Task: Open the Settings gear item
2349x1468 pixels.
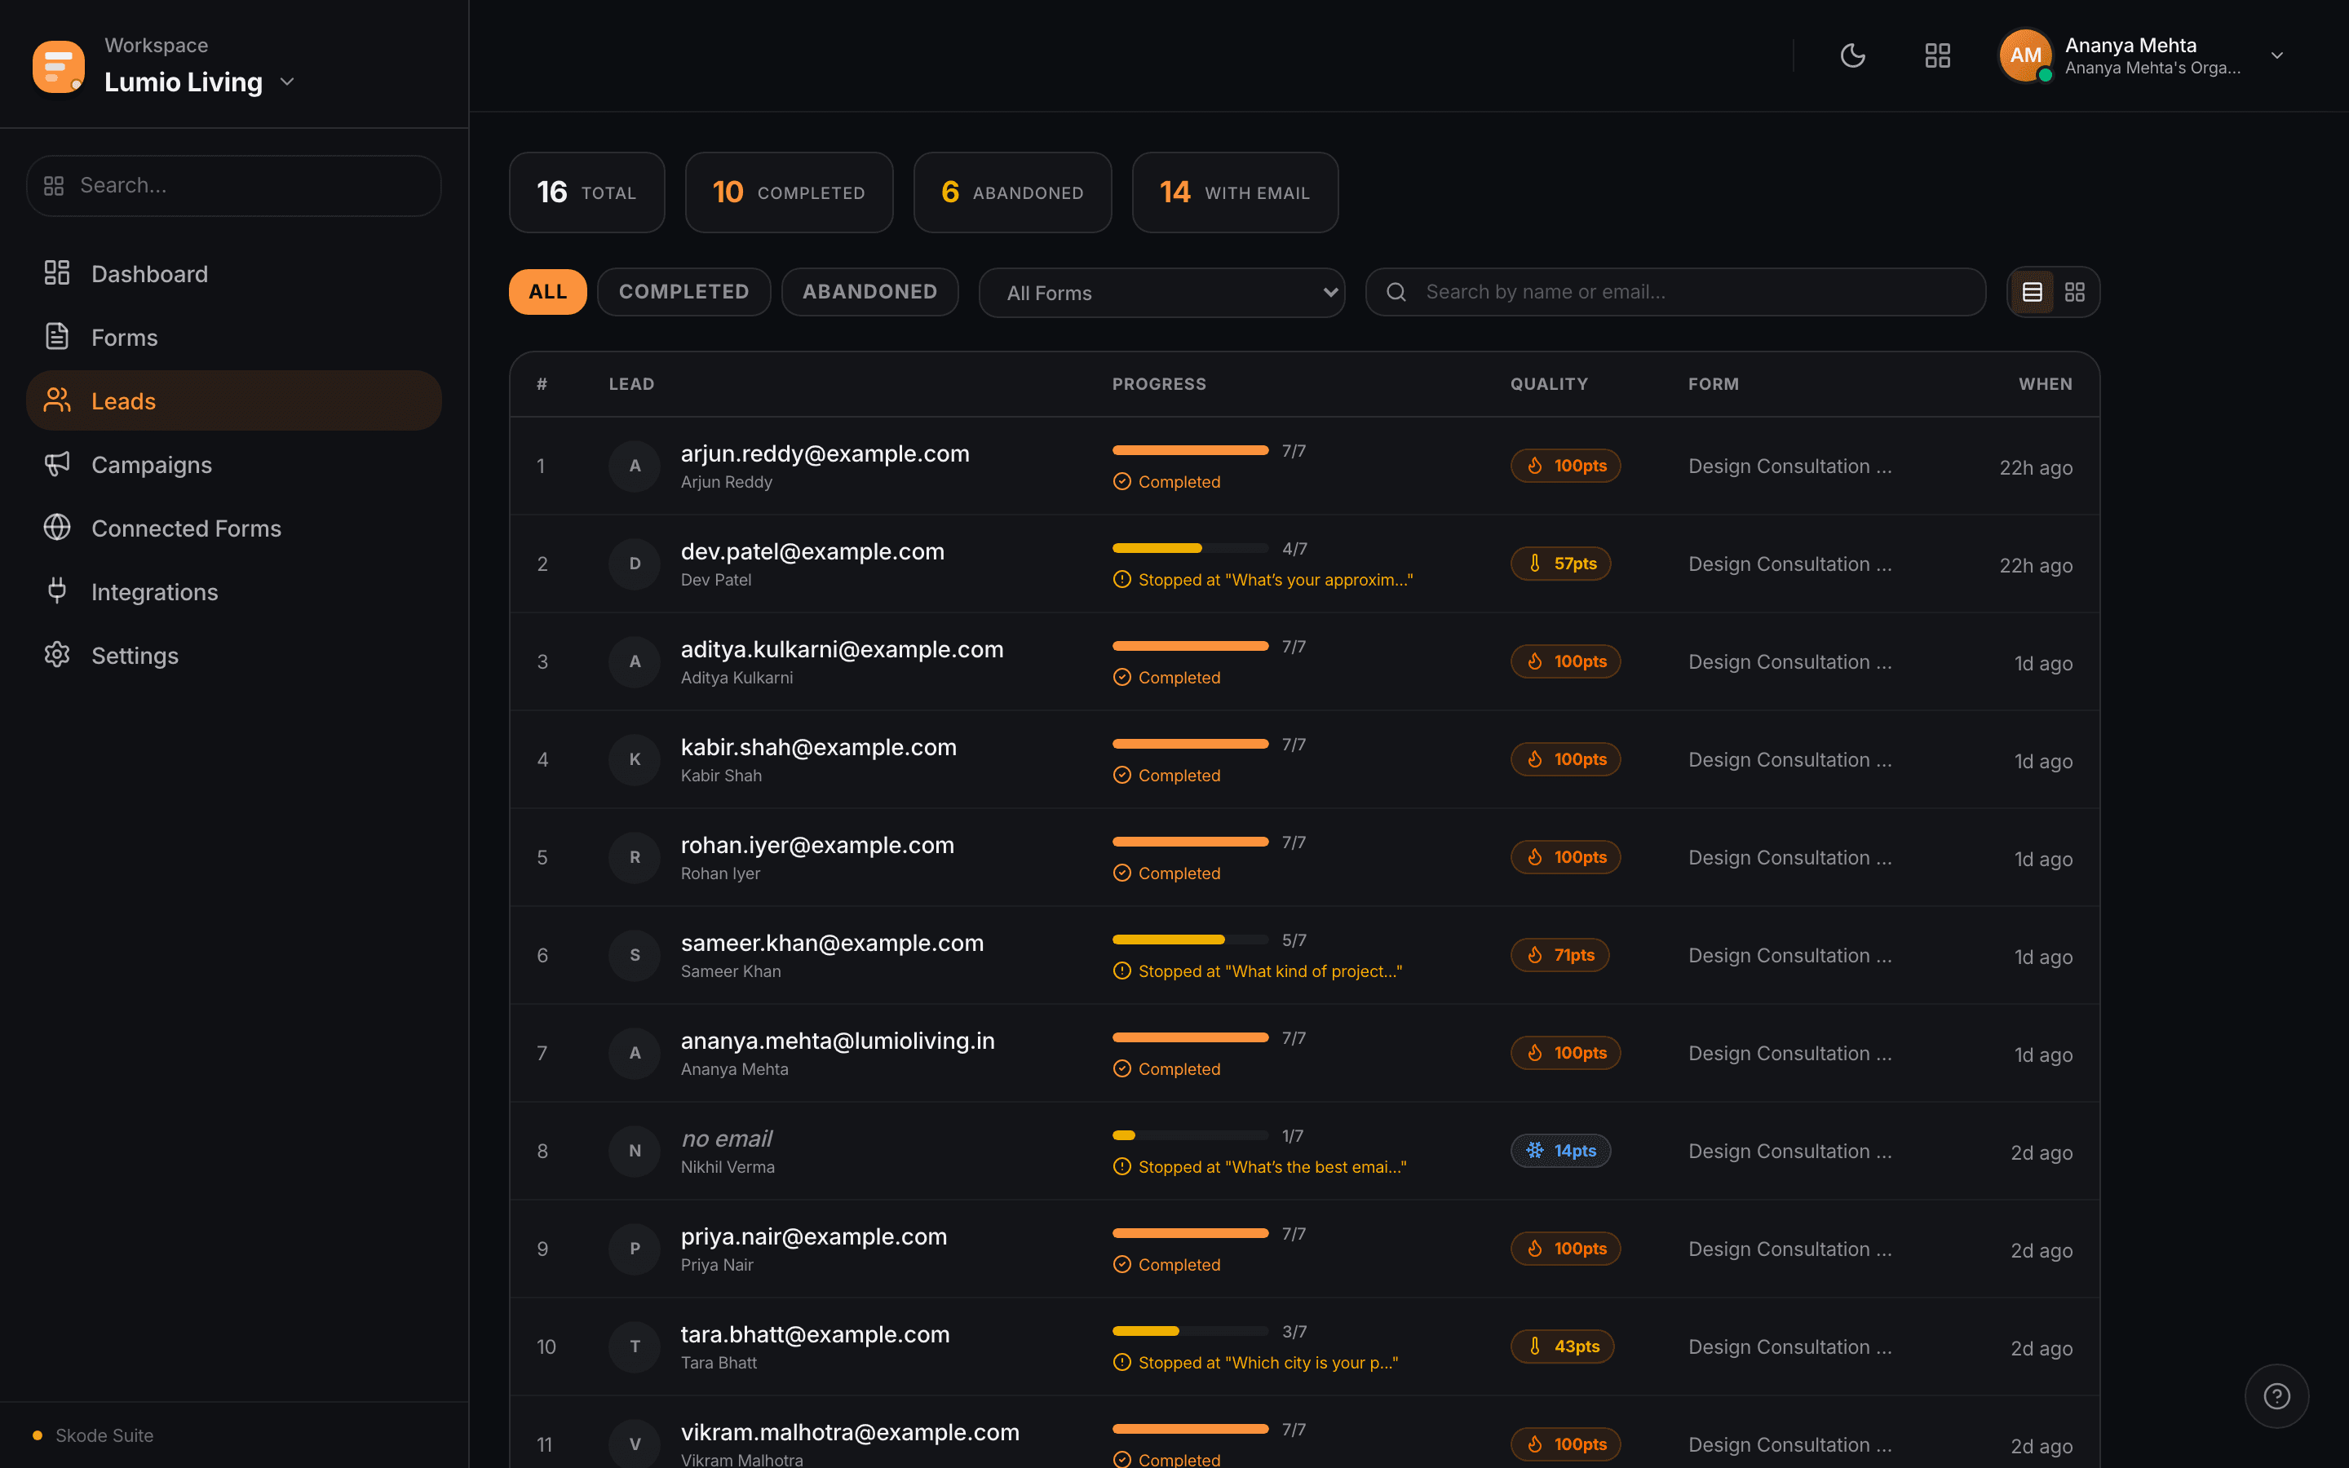Action: click(234, 656)
